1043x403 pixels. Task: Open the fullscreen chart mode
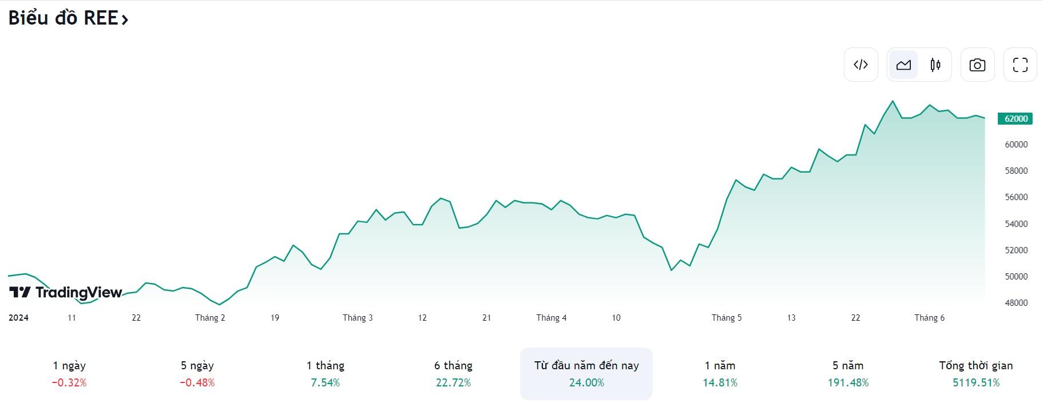pos(1020,65)
